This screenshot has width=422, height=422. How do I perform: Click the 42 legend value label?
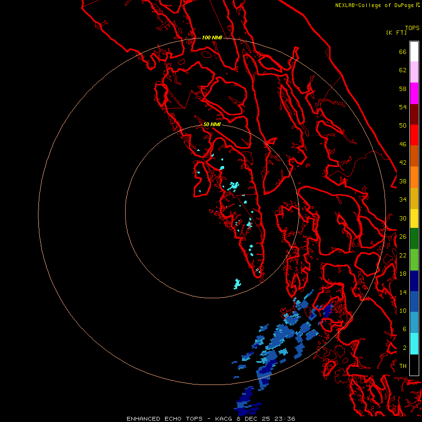[x=403, y=163]
